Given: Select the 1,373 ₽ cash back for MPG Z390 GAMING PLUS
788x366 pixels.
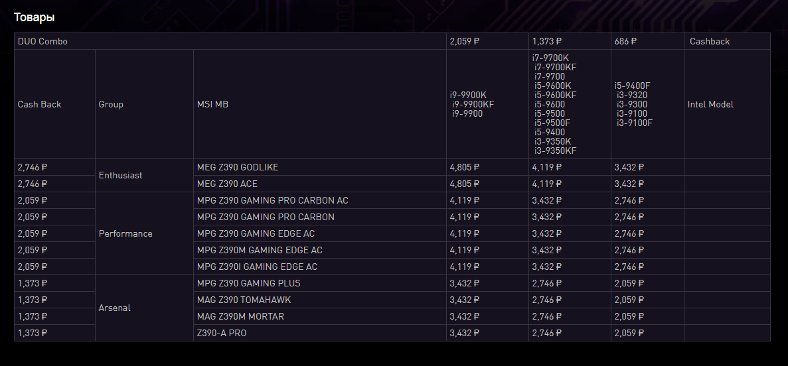Looking at the screenshot, I should tap(32, 283).
